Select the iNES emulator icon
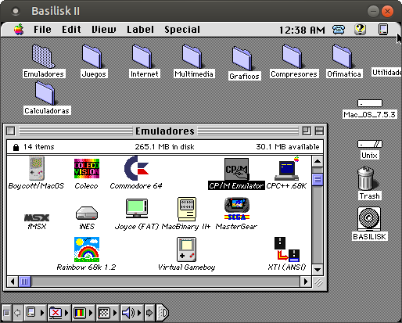 click(87, 213)
